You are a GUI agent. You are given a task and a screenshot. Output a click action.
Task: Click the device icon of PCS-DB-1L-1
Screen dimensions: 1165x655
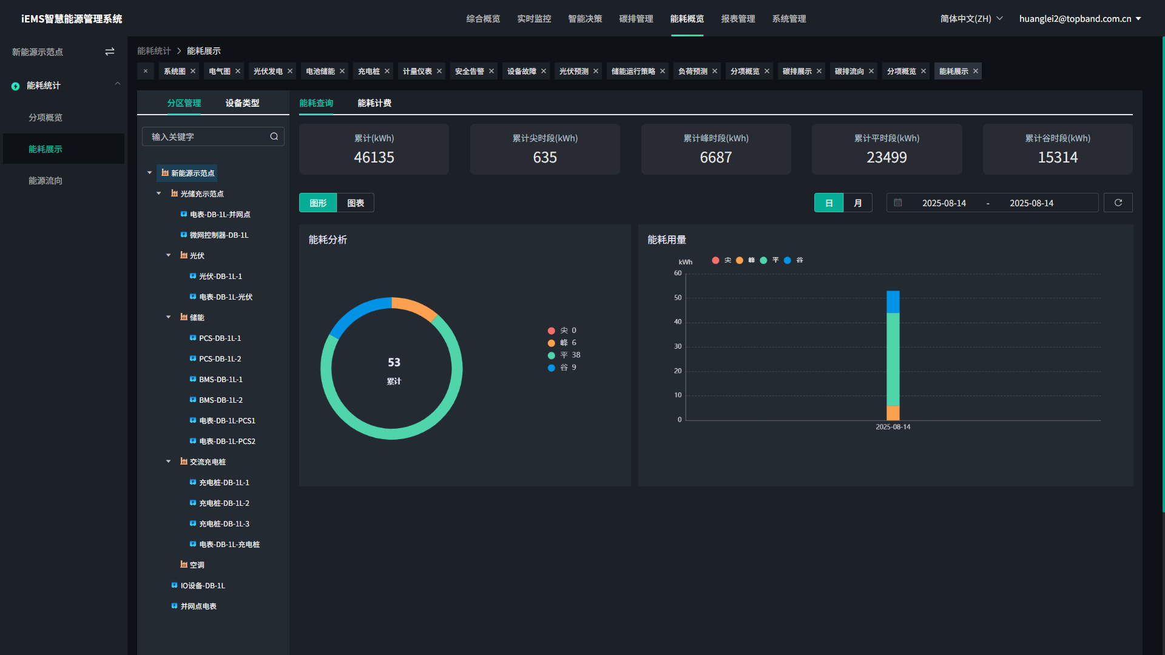(193, 338)
